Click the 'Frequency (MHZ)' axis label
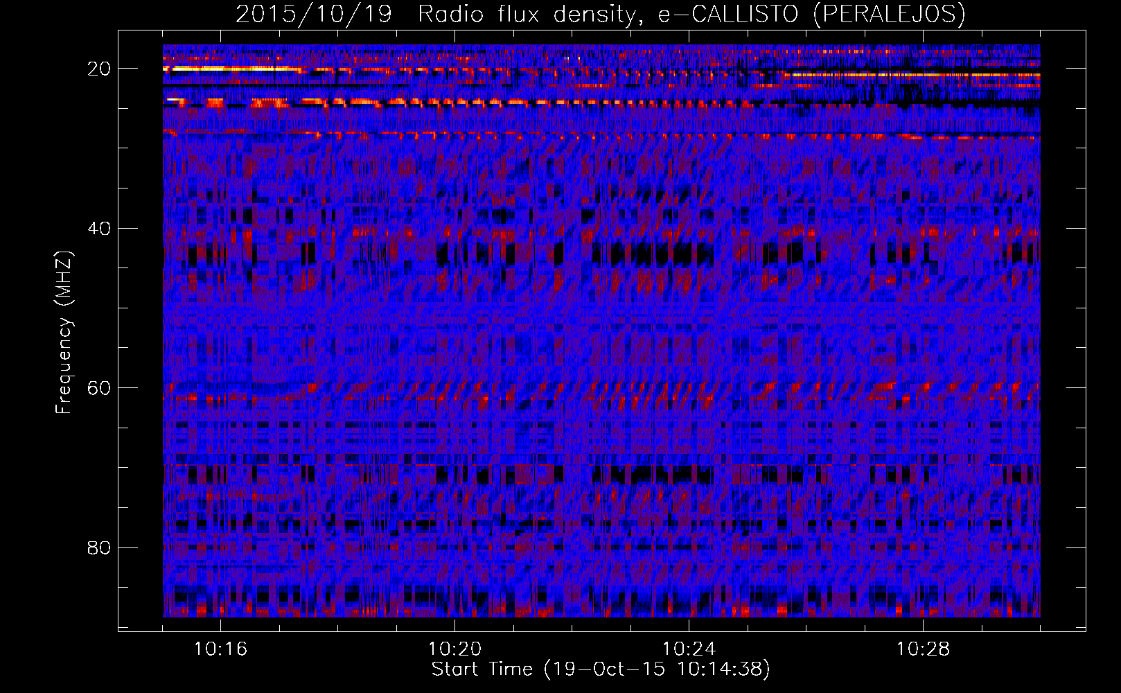The width and height of the screenshot is (1121, 693). (64, 333)
